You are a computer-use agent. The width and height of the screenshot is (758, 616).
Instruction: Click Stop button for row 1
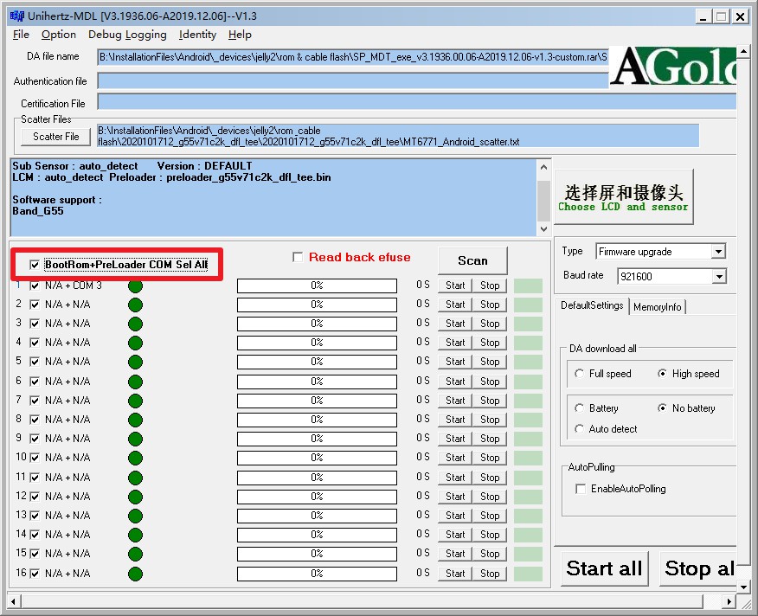click(x=489, y=286)
